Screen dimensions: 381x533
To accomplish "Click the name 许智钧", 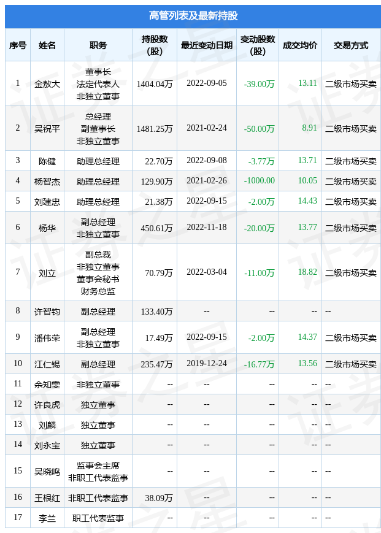I will pyautogui.click(x=47, y=312).
